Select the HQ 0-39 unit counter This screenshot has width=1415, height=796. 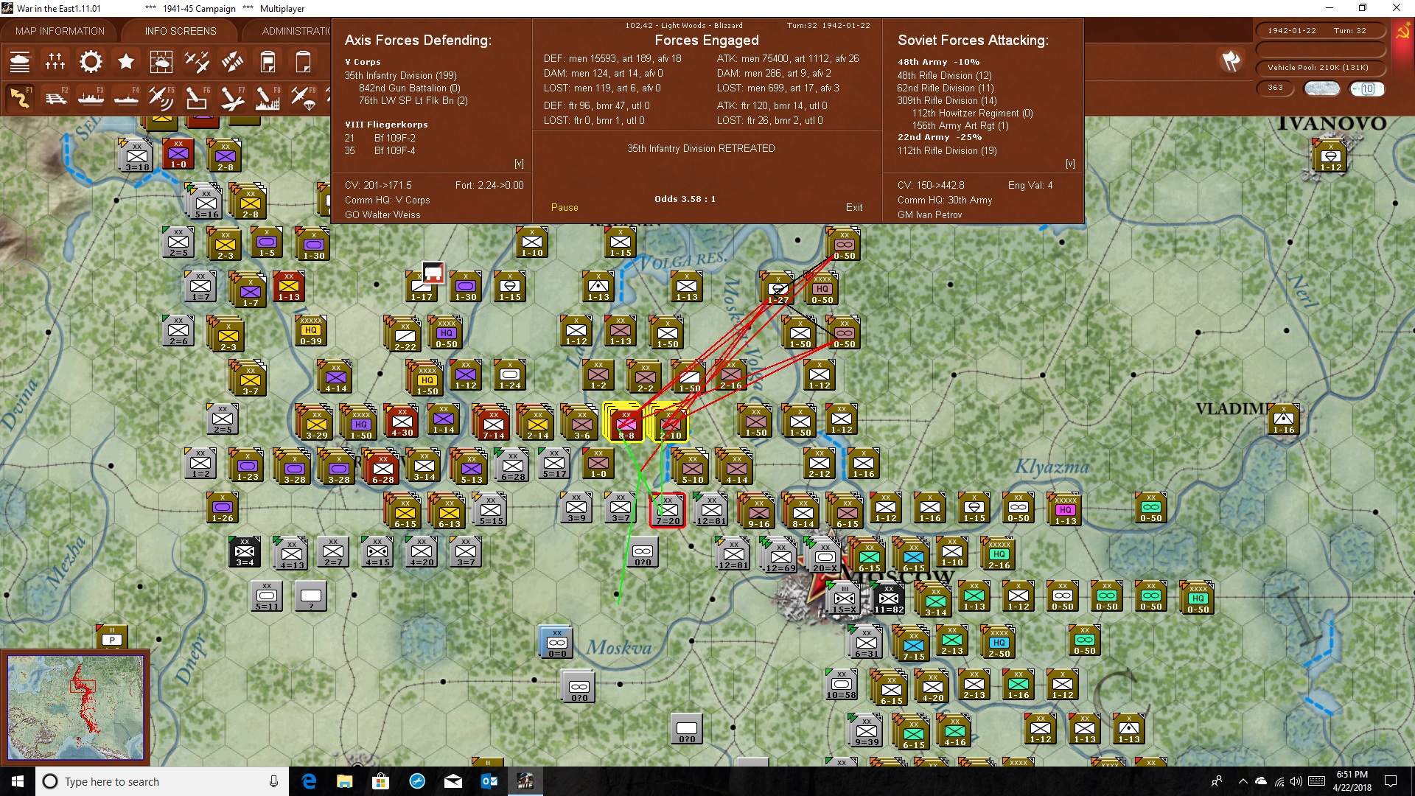(310, 331)
